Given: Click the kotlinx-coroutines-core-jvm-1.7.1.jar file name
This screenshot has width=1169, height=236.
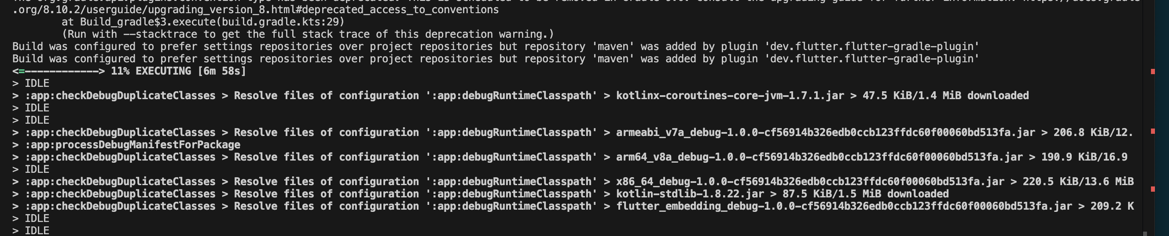Looking at the screenshot, I should pyautogui.click(x=730, y=95).
